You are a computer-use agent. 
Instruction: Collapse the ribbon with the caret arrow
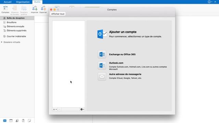click(x=215, y=2)
